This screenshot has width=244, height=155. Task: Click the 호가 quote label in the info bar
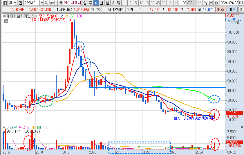[130, 10]
